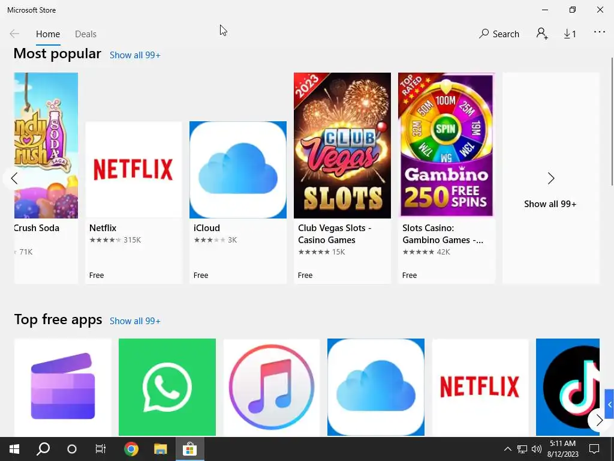The width and height of the screenshot is (614, 461).
Task: Click Show all 99+ beside Top free apps
Action: point(135,321)
